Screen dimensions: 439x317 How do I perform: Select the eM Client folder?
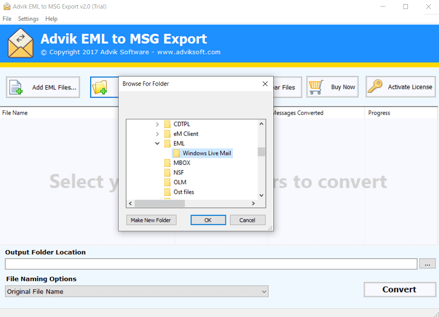point(186,134)
